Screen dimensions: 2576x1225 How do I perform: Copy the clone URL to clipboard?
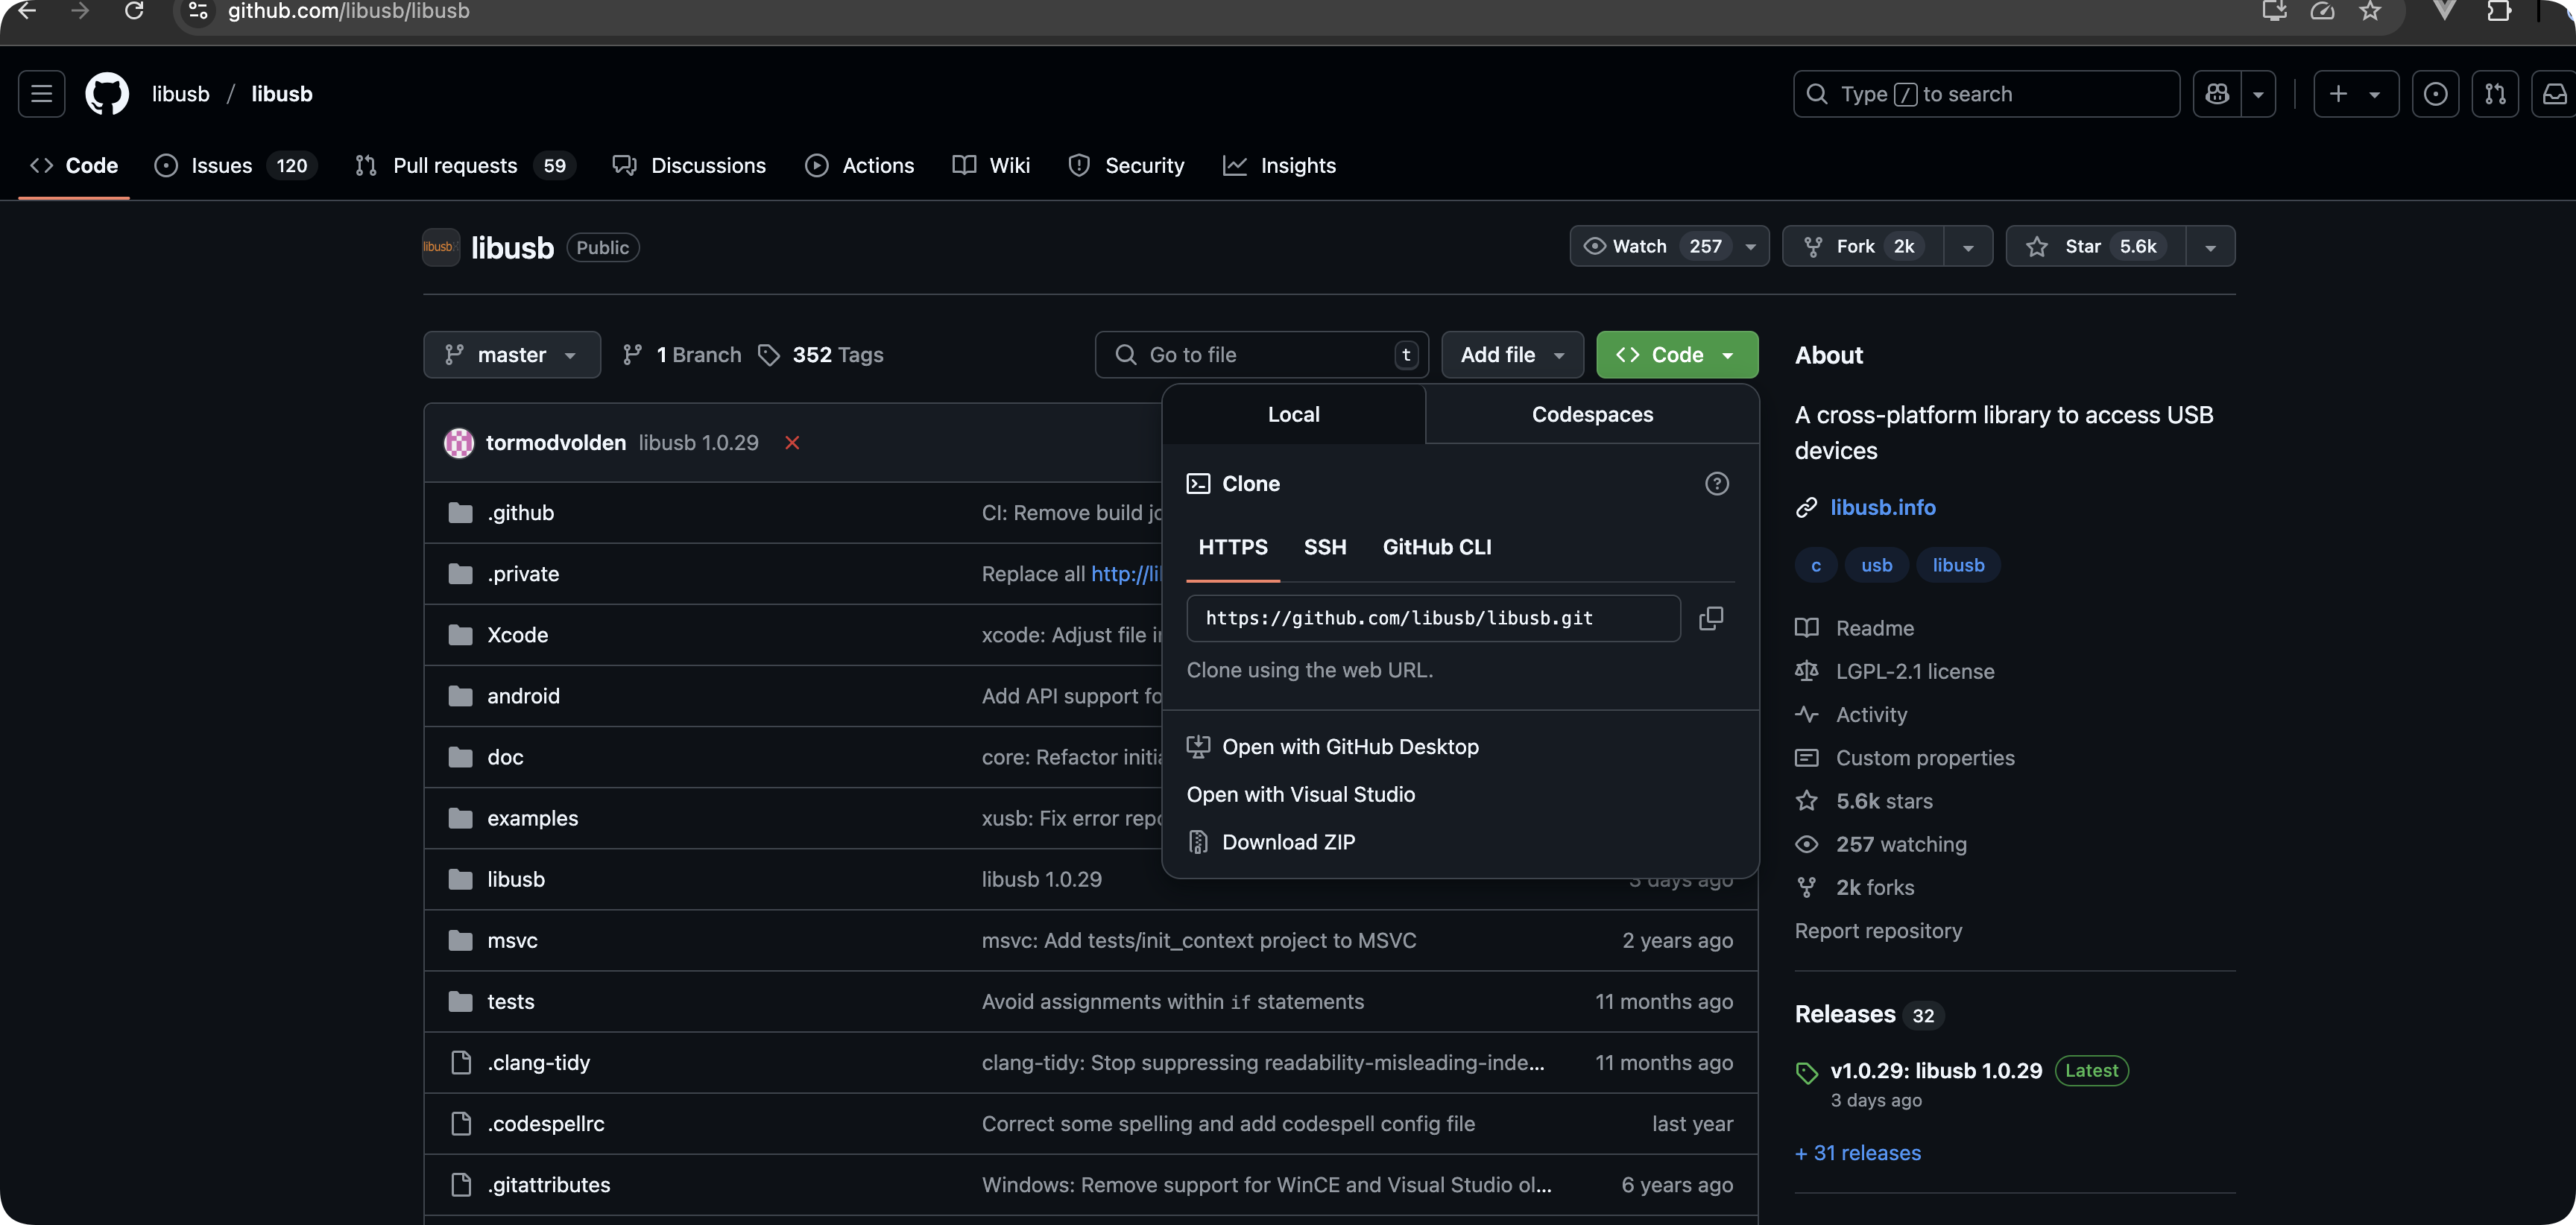tap(1710, 618)
